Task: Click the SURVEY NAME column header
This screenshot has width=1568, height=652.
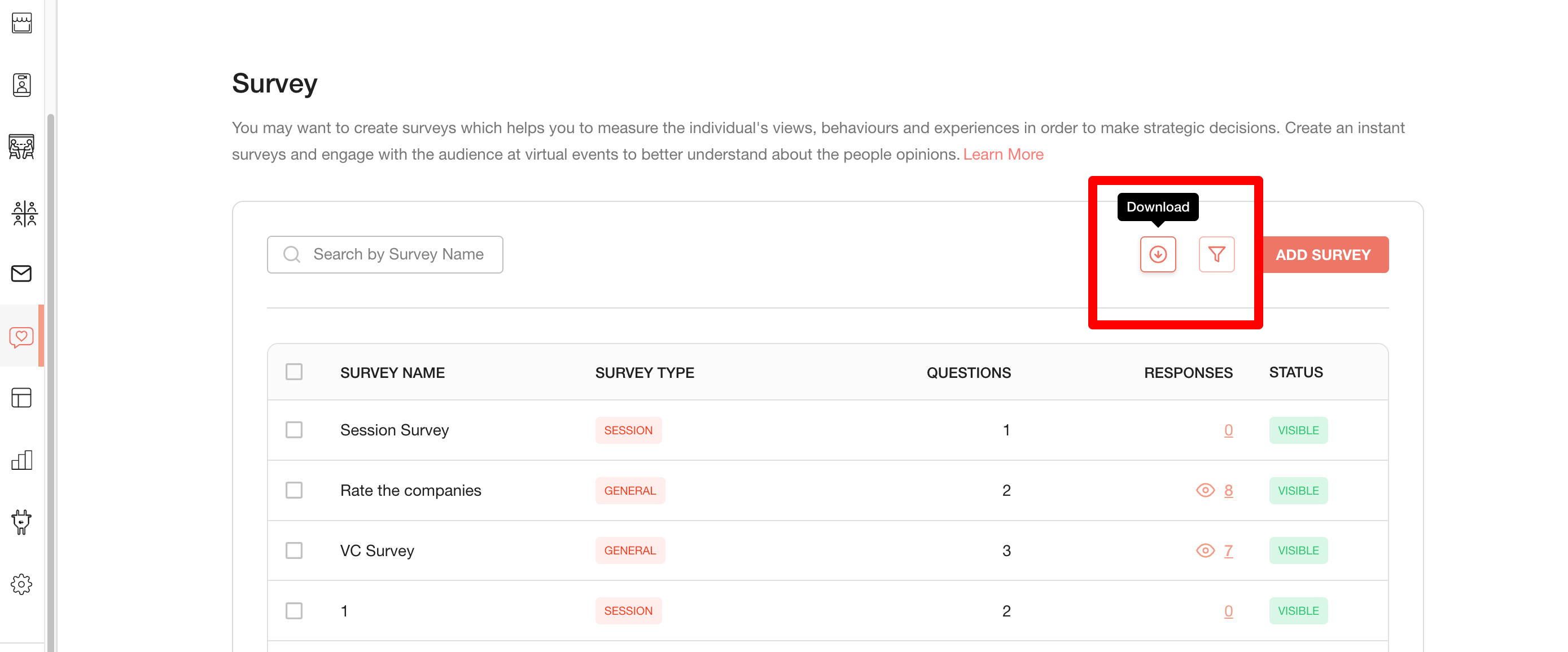Action: tap(393, 372)
